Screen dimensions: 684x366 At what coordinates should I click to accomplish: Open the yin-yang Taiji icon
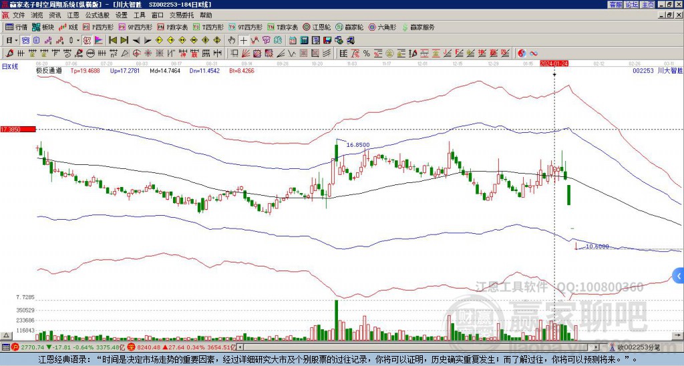coord(522,53)
